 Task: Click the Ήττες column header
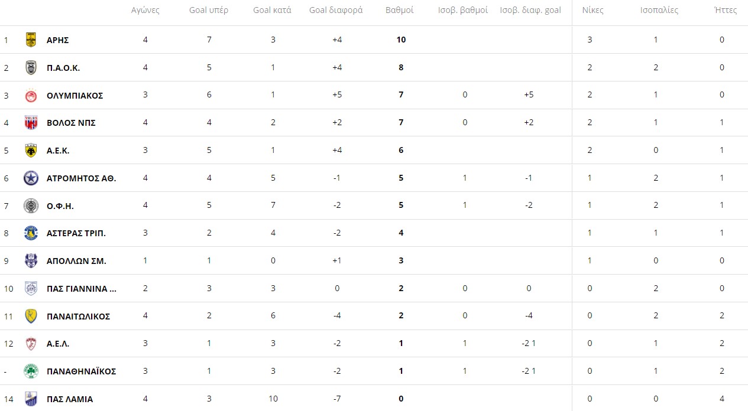[x=726, y=11]
